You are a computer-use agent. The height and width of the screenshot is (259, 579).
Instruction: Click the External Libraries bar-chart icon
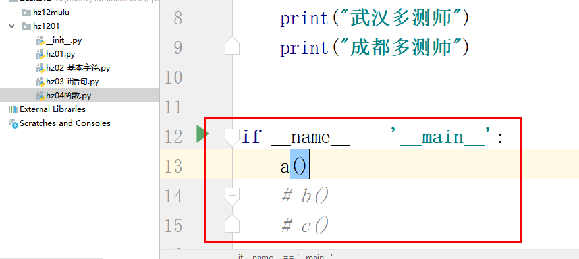[13, 109]
